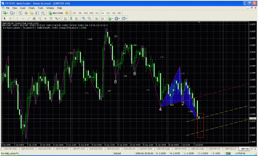
Task: Open the Periods clock icon
Action: click(116, 19)
